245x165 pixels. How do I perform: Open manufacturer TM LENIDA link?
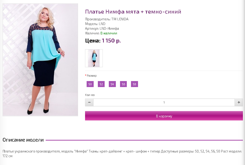click(x=120, y=19)
